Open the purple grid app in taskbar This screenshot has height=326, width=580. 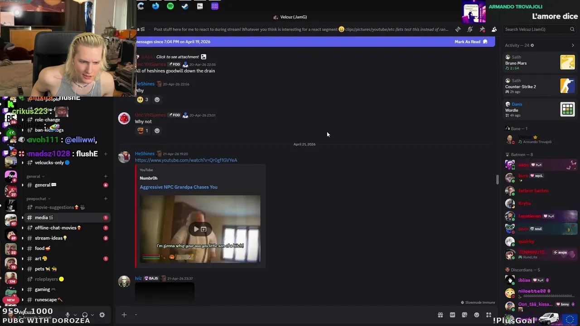pos(215,6)
